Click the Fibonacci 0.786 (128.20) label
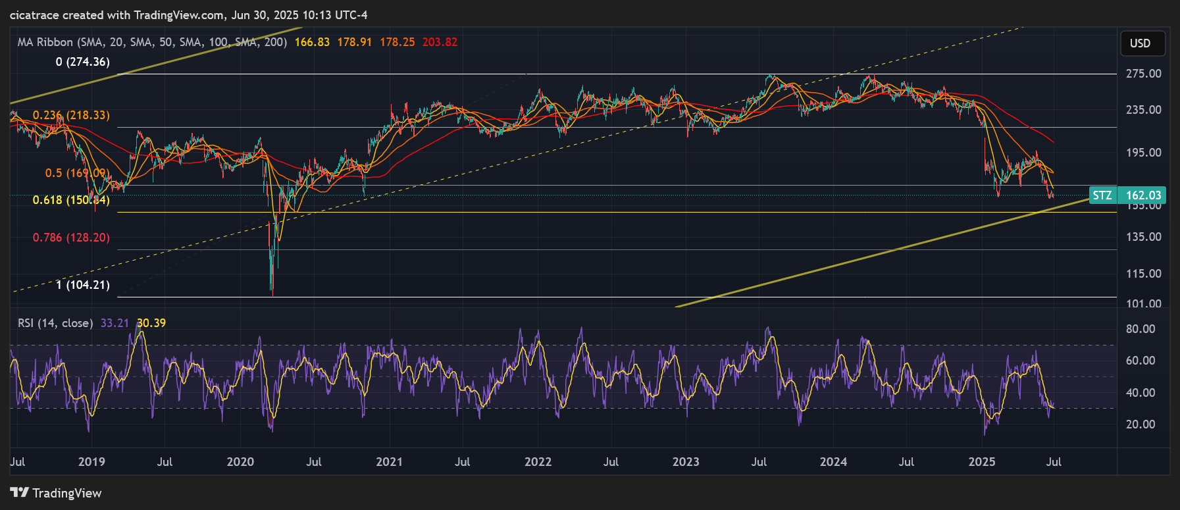This screenshot has width=1180, height=510. [71, 238]
